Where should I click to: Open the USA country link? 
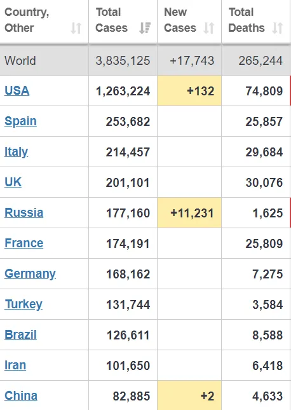17,90
